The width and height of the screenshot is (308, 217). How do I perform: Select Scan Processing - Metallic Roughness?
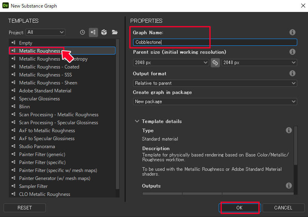pyautogui.click(x=62, y=115)
